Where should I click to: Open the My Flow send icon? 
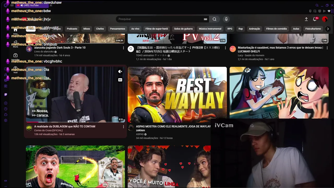[324, 11]
